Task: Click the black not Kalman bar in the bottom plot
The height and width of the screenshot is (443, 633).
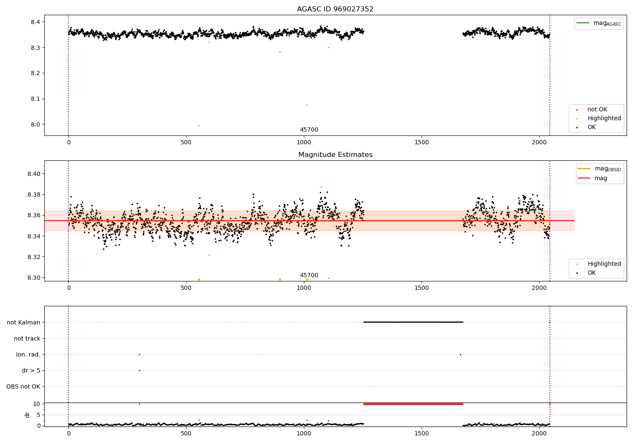Action: coord(414,322)
